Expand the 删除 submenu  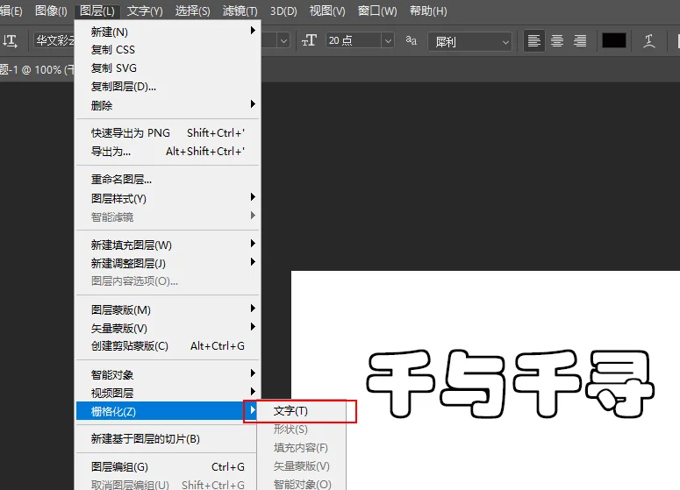pyautogui.click(x=168, y=105)
